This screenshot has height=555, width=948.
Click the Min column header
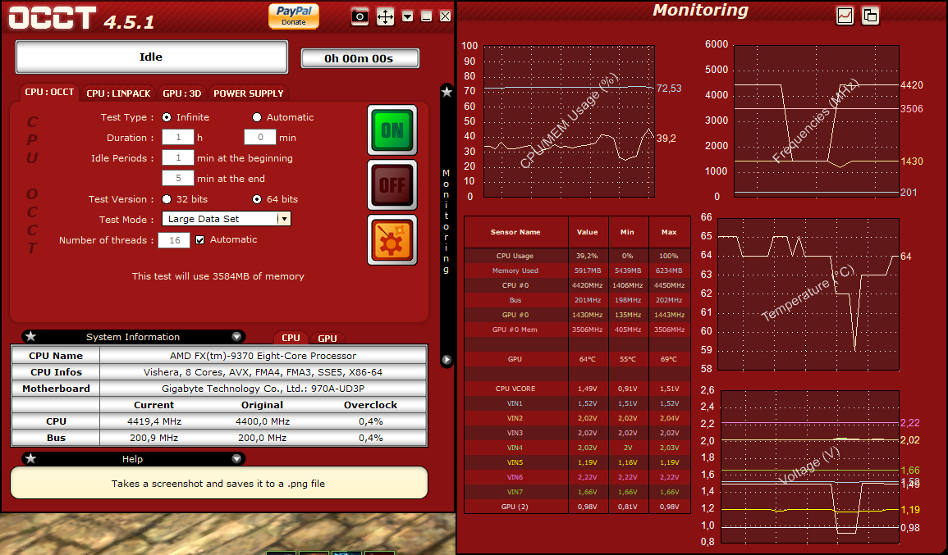628,232
